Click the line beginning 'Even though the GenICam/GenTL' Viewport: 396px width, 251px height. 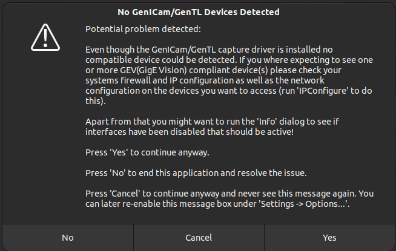(x=209, y=50)
